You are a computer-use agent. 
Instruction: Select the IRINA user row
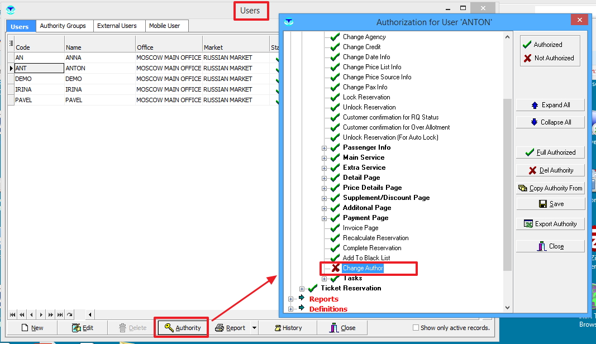(x=38, y=89)
